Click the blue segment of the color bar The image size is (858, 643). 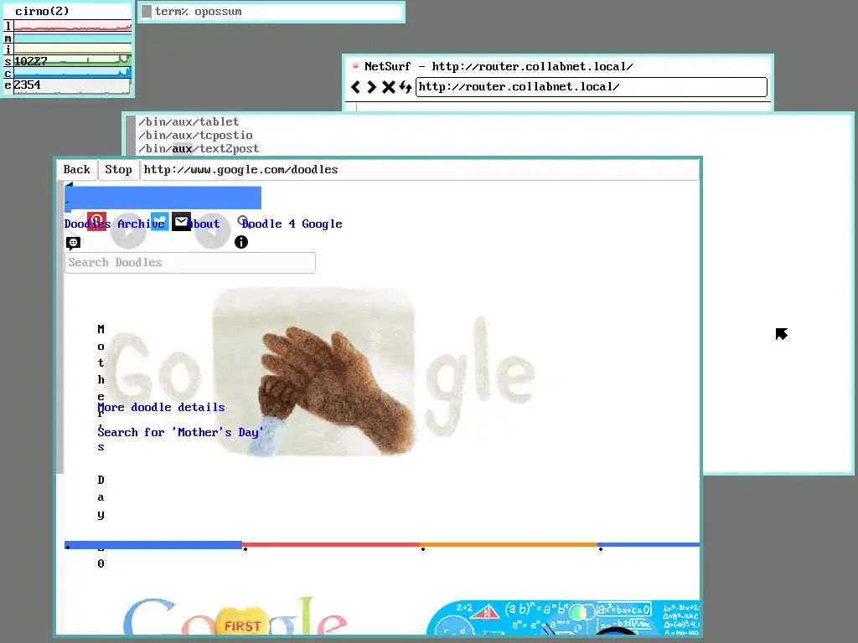click(x=153, y=544)
